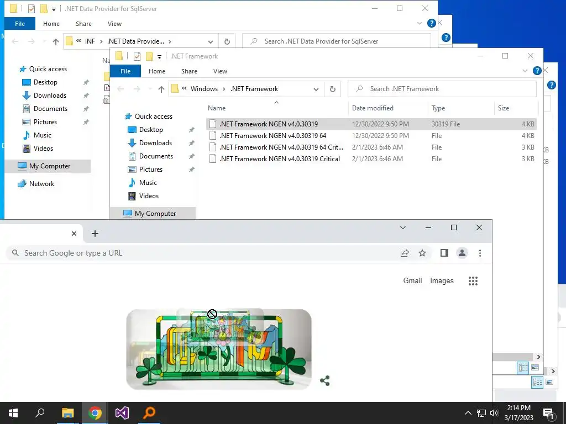
Task: Focus Search .NET Data Provider box
Action: click(337, 41)
